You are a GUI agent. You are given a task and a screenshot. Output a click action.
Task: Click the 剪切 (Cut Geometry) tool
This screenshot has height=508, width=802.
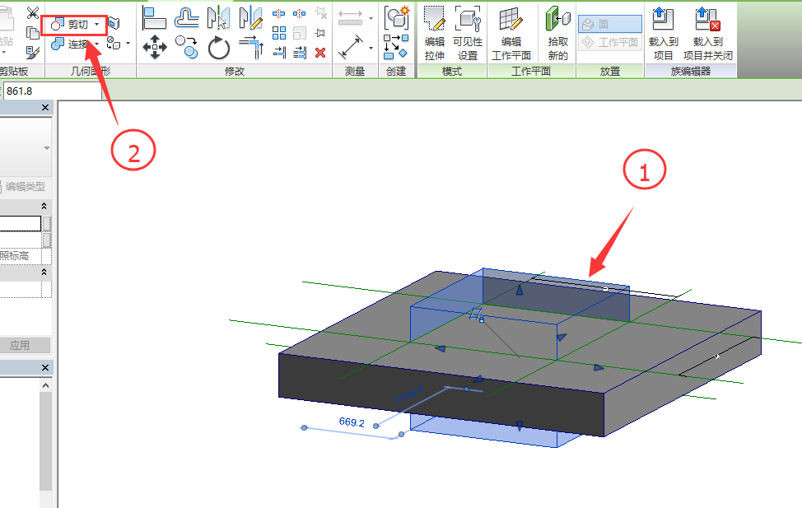click(x=69, y=24)
